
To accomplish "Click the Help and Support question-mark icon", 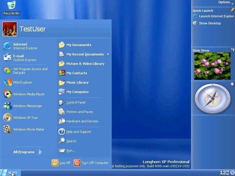I will (62, 132).
